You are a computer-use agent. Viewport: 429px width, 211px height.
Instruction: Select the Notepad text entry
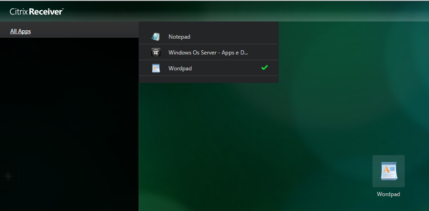[x=179, y=37]
